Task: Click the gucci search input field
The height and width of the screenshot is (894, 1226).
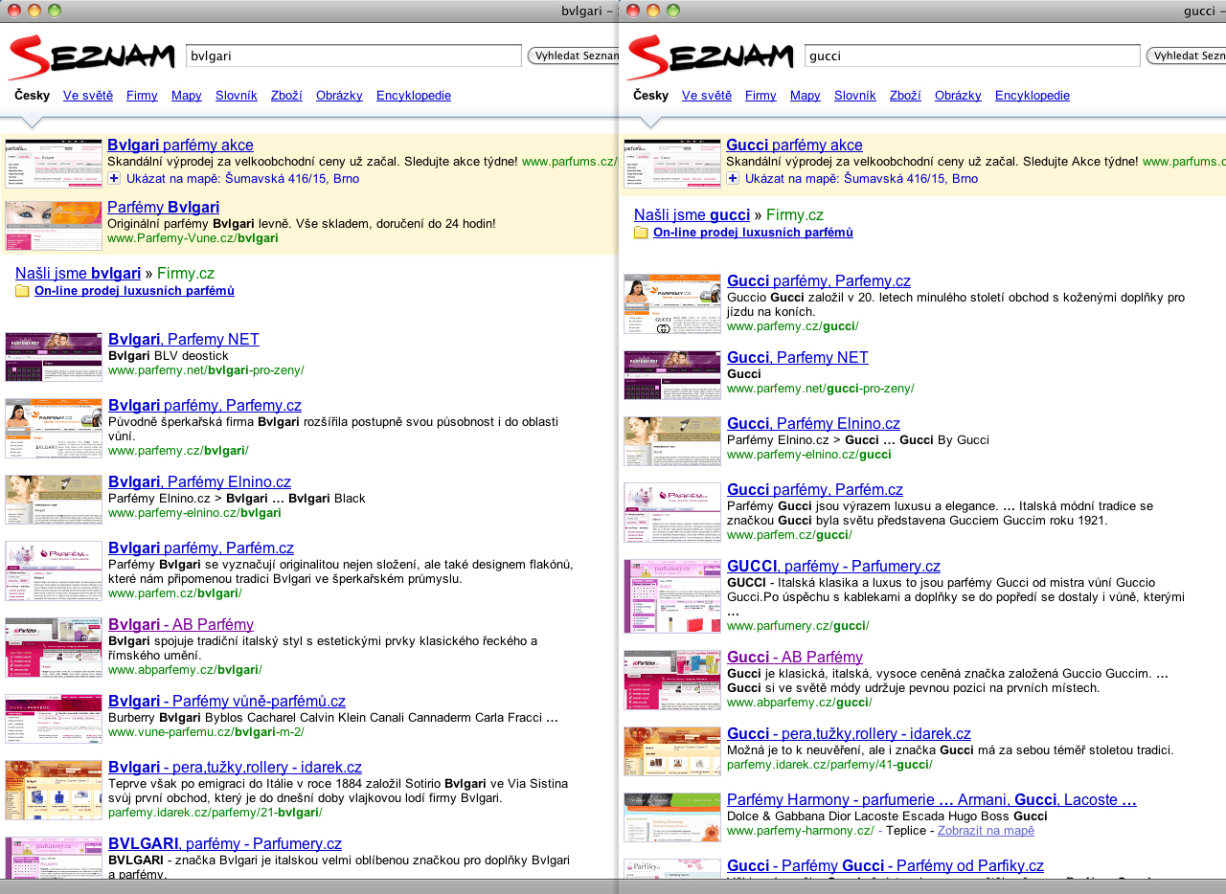Action: pyautogui.click(x=972, y=56)
